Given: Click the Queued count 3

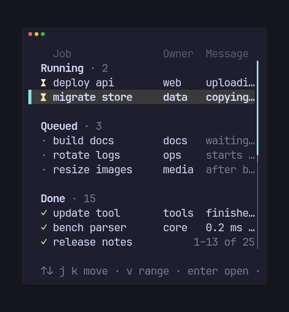Looking at the screenshot, I should [99, 126].
